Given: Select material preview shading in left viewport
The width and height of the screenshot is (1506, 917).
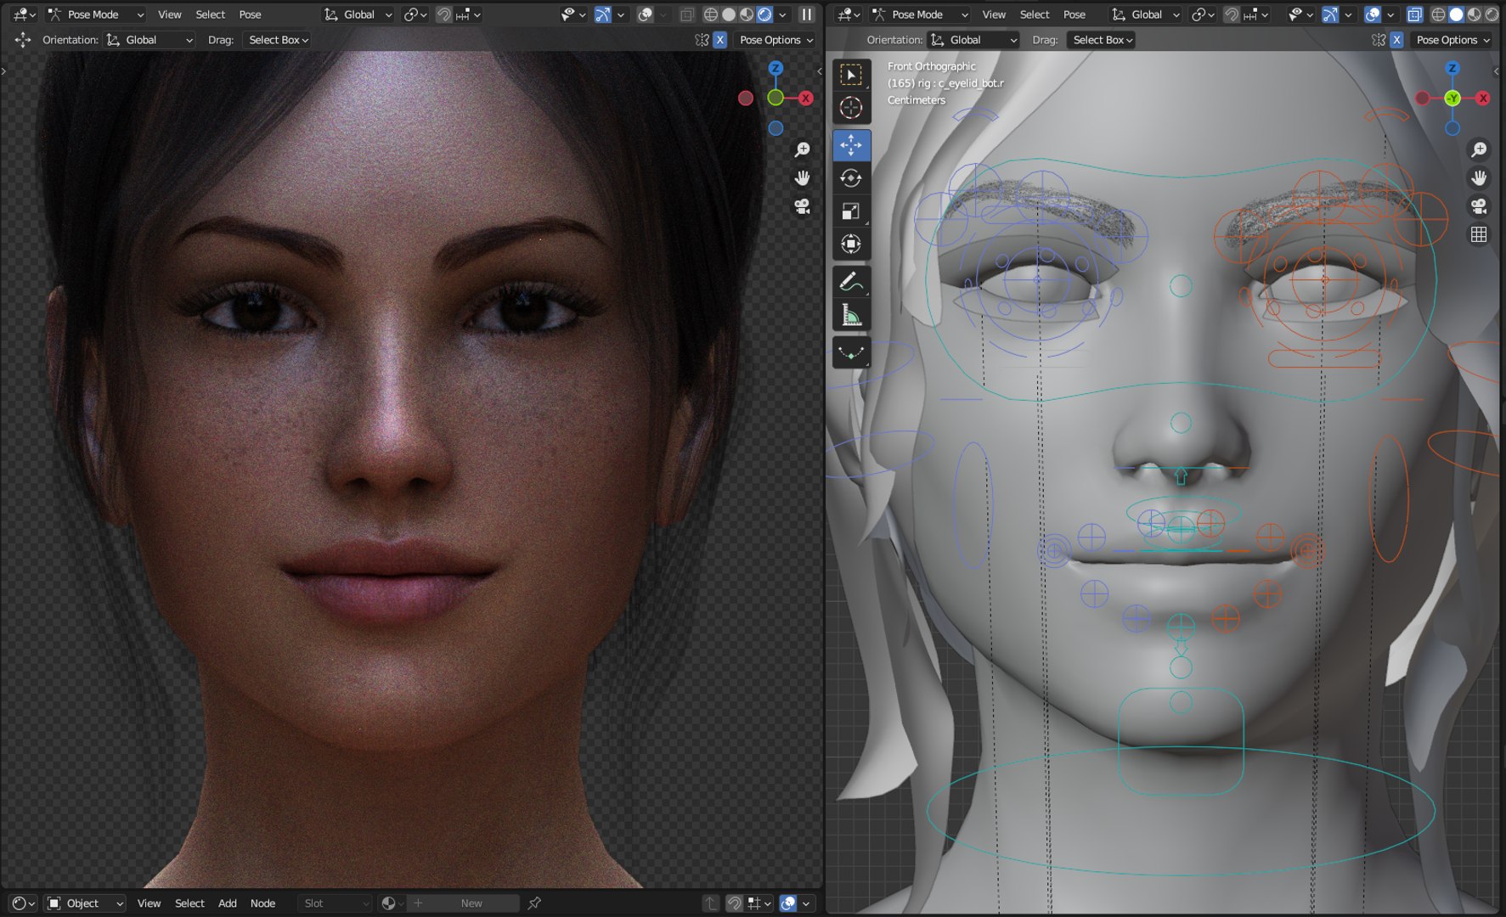Looking at the screenshot, I should (747, 14).
